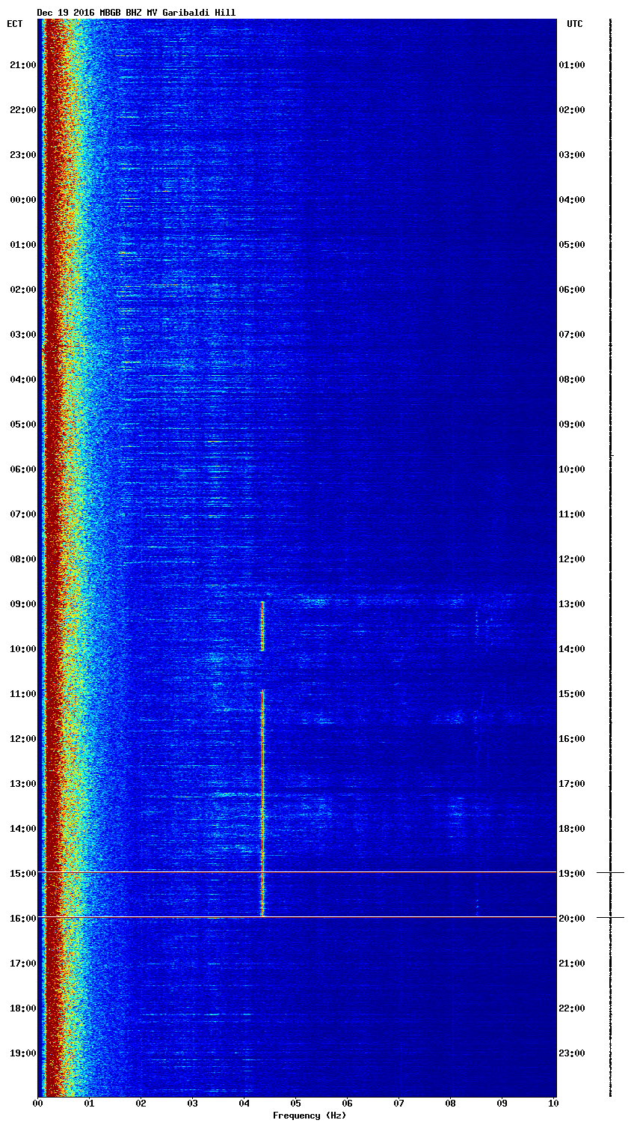The height and width of the screenshot is (1123, 637).
Task: Click the 15:00 UTC time label
Action: pyautogui.click(x=572, y=694)
